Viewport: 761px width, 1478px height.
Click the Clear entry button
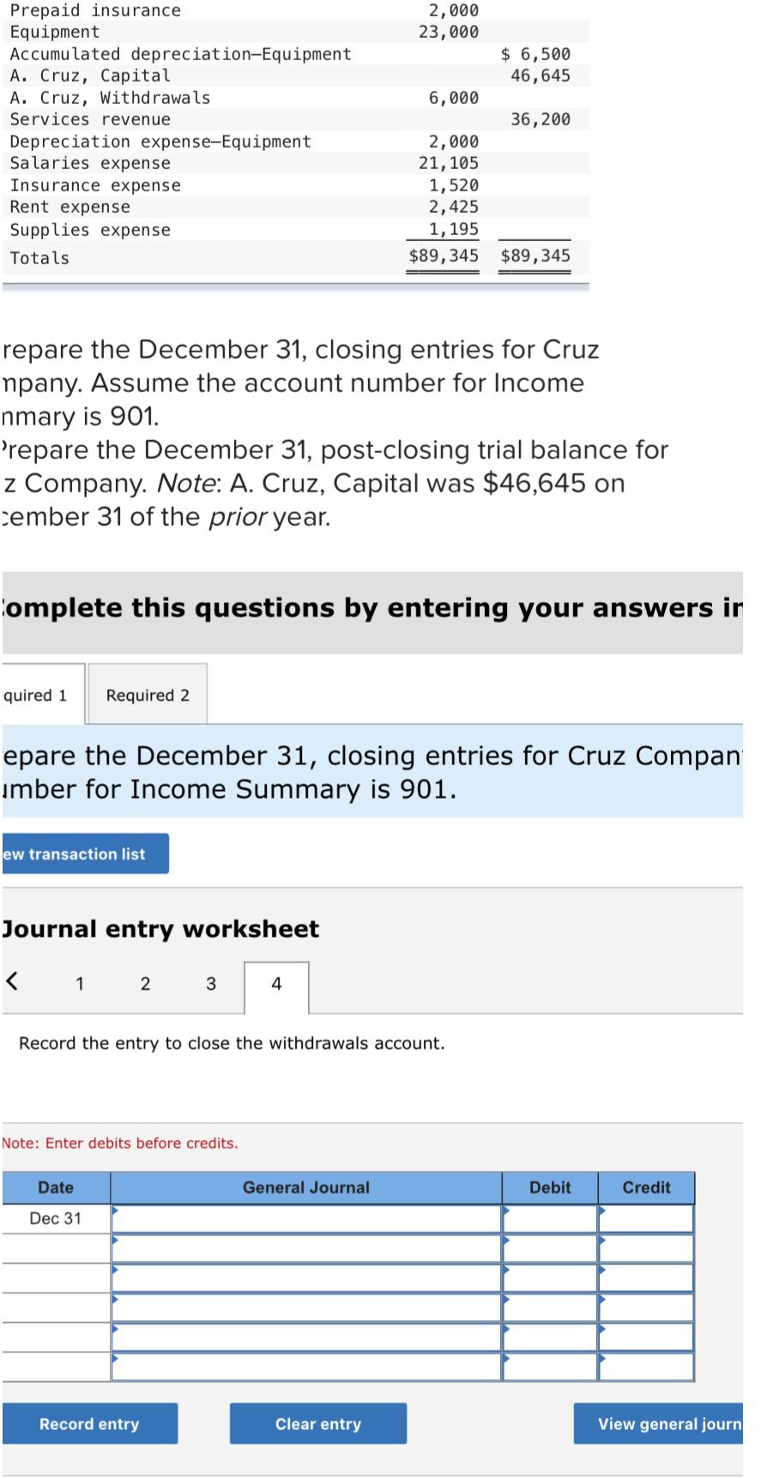coord(317,1423)
